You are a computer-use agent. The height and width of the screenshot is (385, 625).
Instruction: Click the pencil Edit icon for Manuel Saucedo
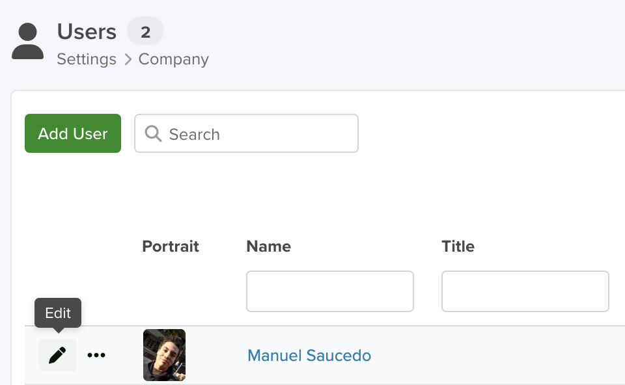pyautogui.click(x=57, y=355)
